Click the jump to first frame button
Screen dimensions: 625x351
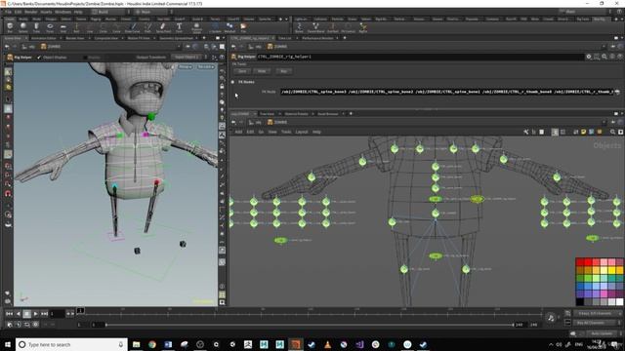click(x=9, y=314)
